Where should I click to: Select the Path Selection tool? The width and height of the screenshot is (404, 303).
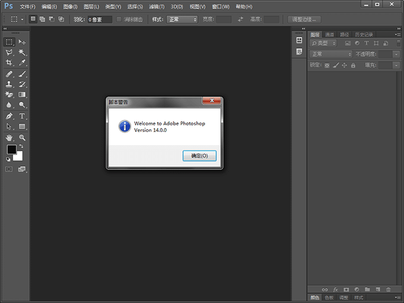point(10,127)
